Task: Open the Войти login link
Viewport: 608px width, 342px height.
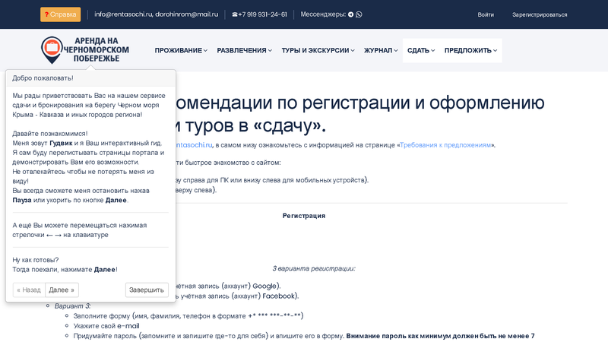Action: point(486,14)
